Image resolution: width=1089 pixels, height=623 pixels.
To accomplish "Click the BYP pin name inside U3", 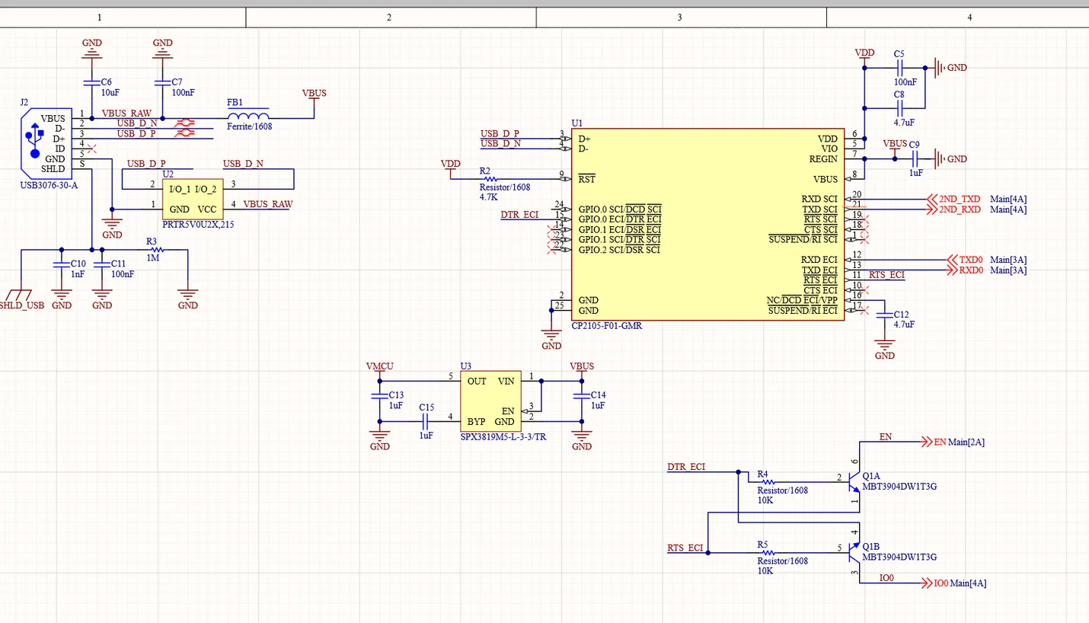I will pyautogui.click(x=476, y=421).
